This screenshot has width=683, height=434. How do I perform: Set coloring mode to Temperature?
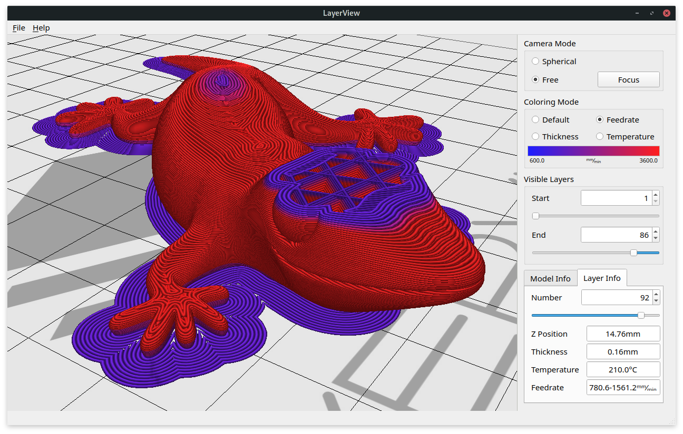pos(600,137)
